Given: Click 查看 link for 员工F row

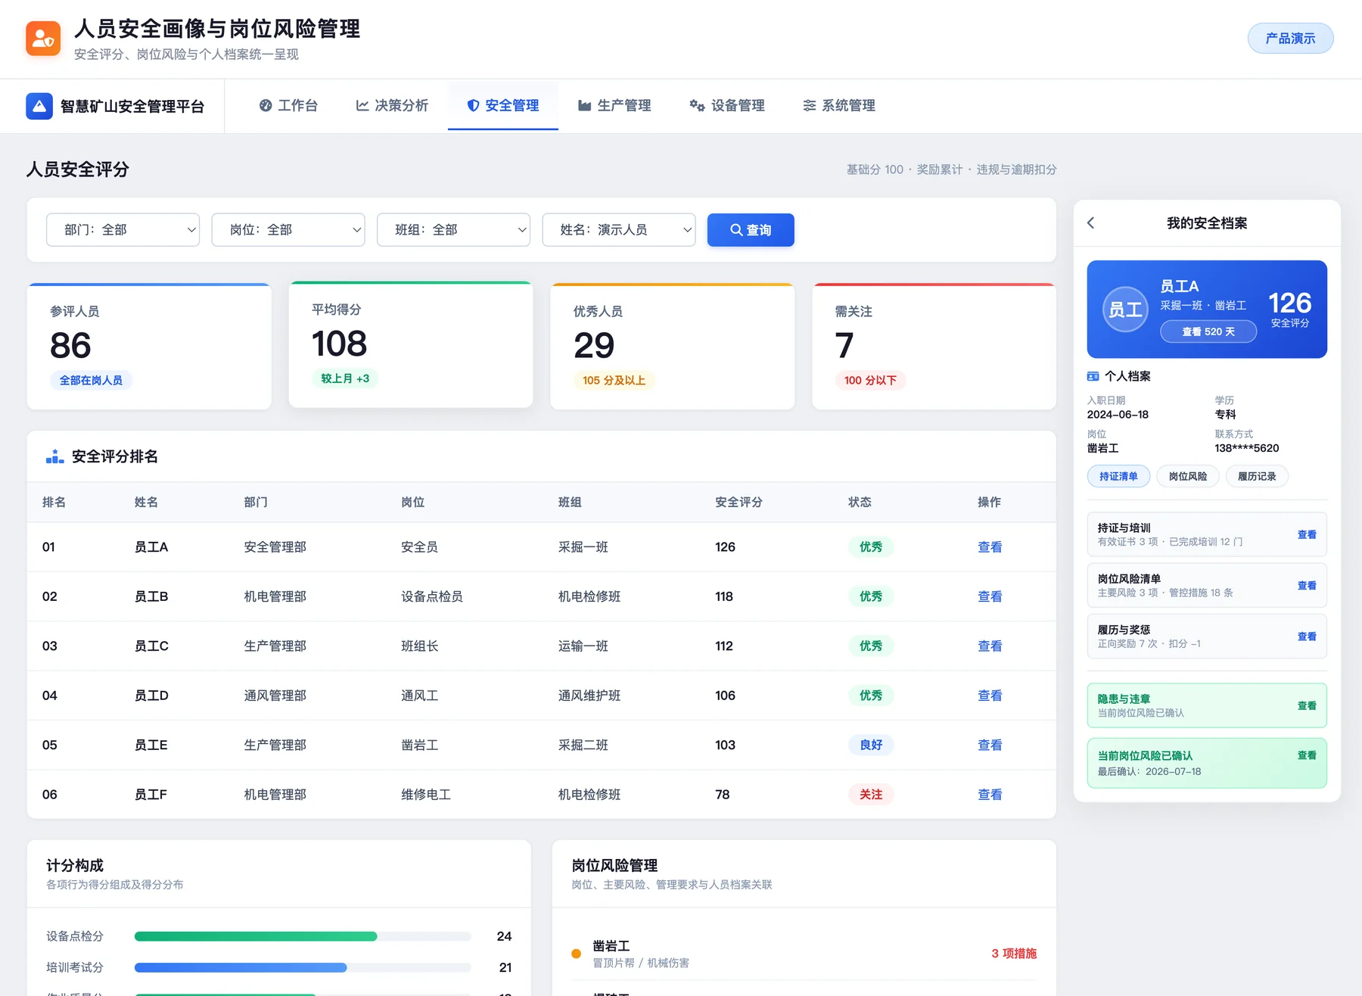Looking at the screenshot, I should pos(990,795).
